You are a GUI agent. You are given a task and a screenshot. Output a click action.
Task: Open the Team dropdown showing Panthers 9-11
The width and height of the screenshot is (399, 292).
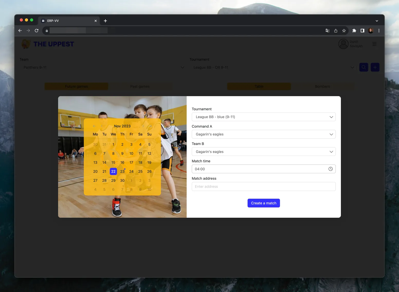click(103, 67)
